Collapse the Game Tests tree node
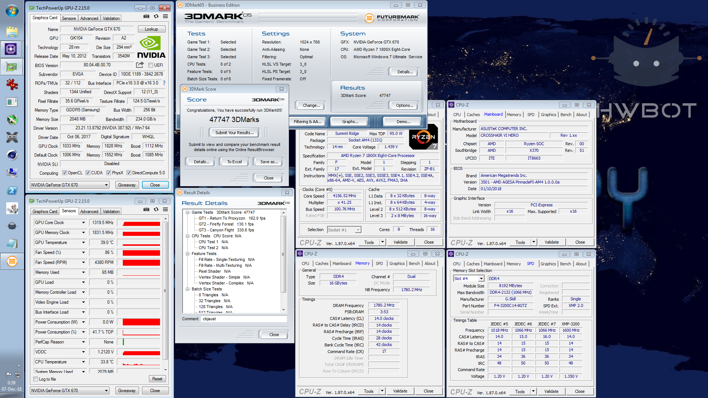The height and width of the screenshot is (398, 708). point(188,212)
